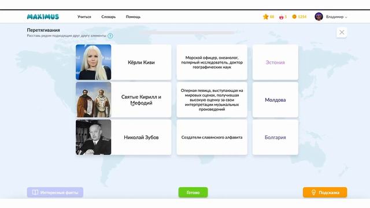Click the star points value
Image resolution: width=370 pixels, height=208 pixels.
click(272, 17)
